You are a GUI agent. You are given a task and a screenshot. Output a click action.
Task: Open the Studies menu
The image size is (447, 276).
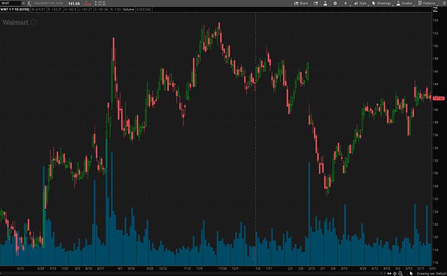click(405, 3)
